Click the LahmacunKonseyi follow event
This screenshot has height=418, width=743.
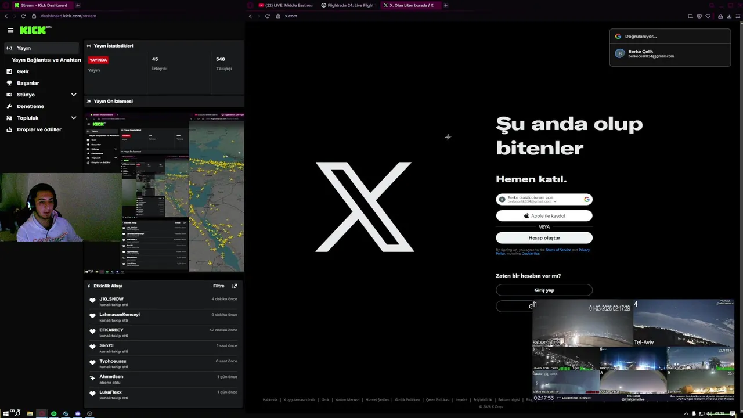pos(163,317)
